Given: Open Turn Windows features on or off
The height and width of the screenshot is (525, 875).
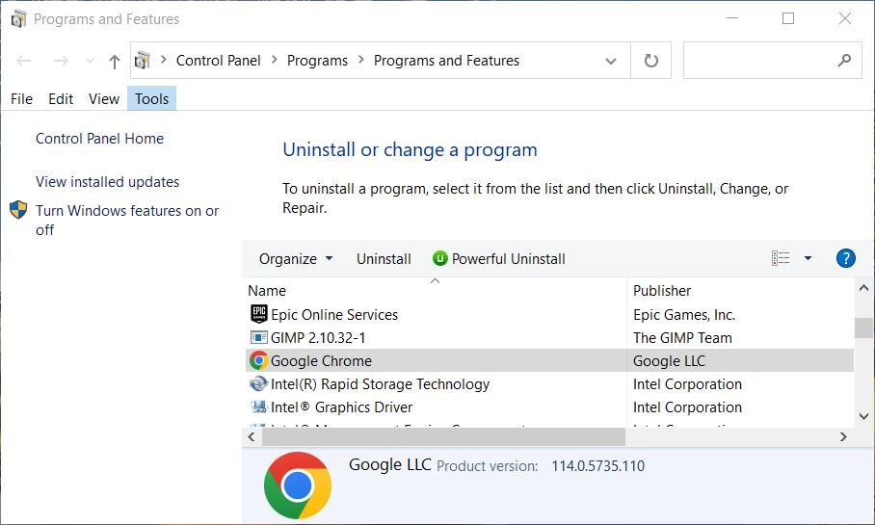Looking at the screenshot, I should tap(127, 221).
